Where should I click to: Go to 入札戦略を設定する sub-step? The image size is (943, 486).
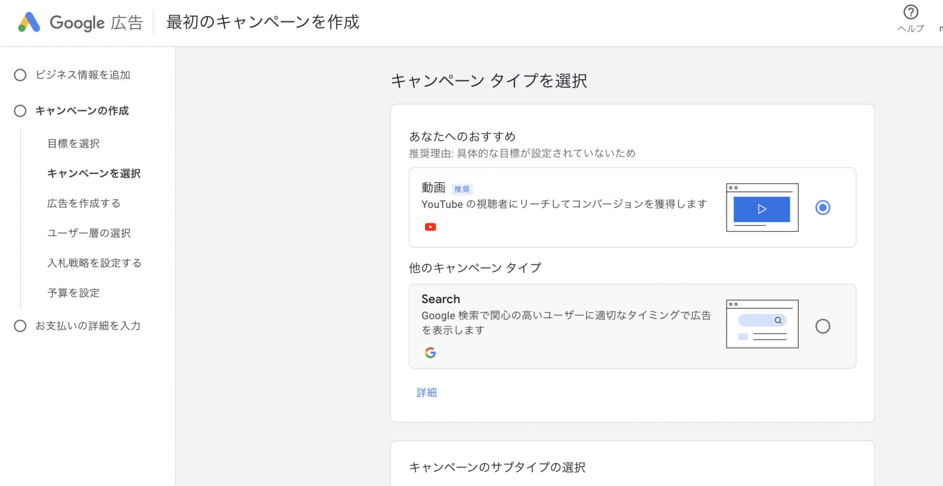94,263
